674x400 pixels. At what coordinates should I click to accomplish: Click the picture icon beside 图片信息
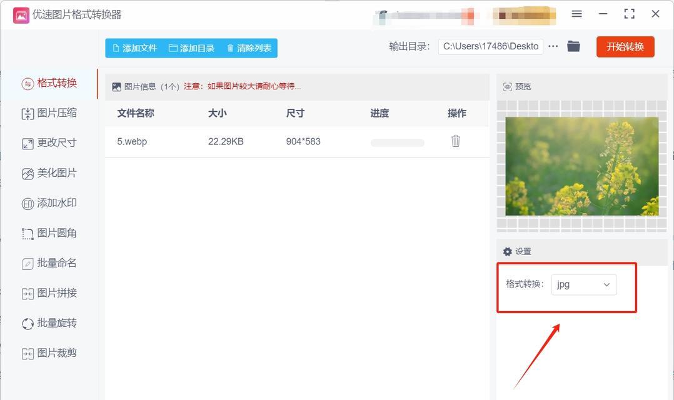coord(116,87)
